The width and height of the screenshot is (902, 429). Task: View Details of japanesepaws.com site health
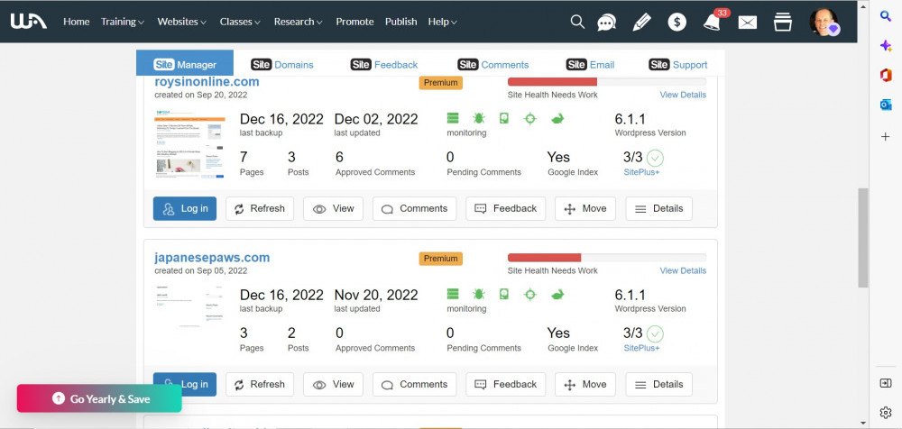point(683,271)
